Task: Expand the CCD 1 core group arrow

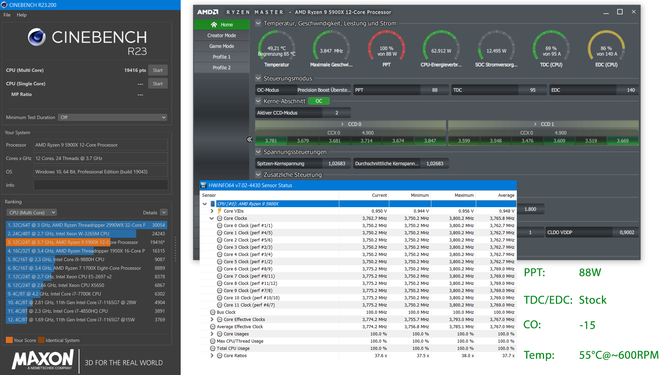Action: coord(535,124)
